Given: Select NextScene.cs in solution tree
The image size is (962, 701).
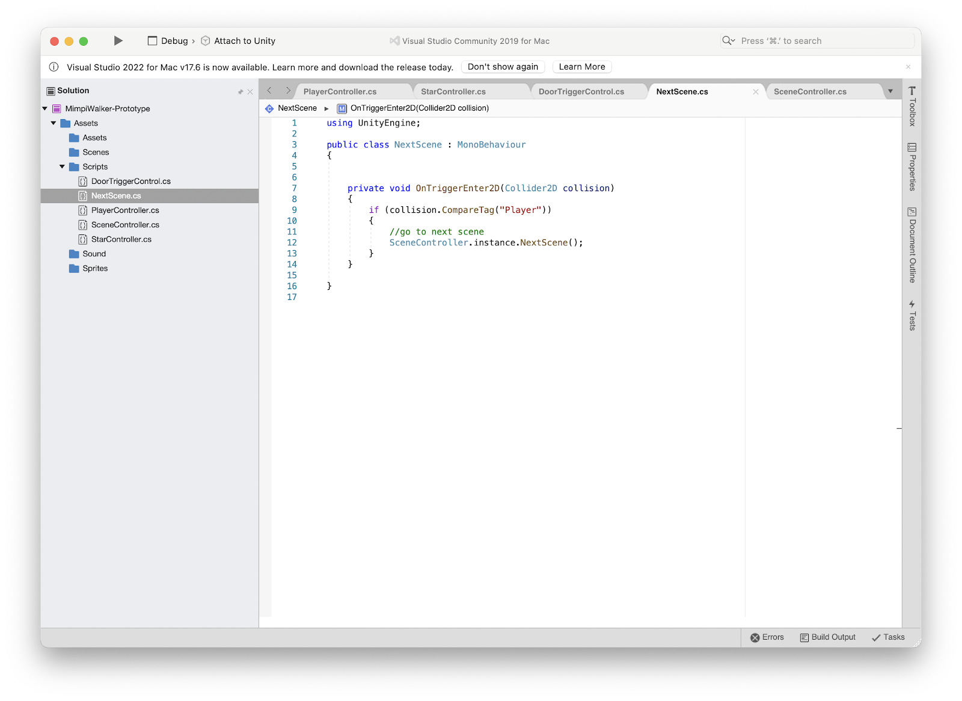Looking at the screenshot, I should coord(150,196).
